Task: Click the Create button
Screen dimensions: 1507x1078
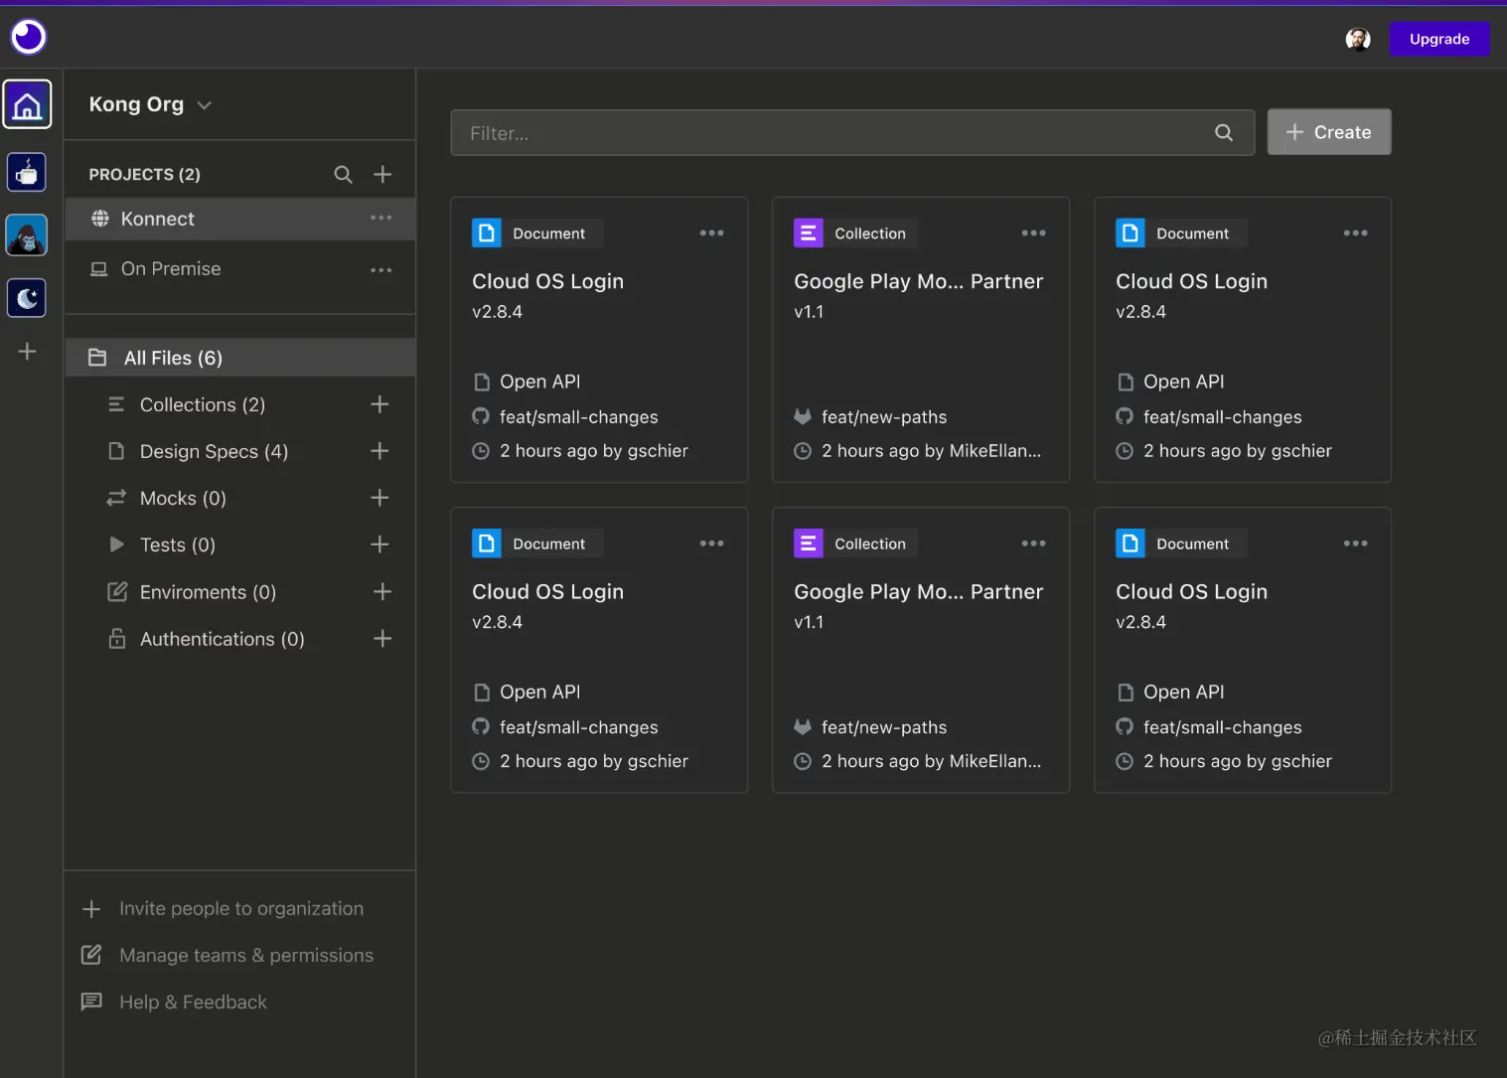Action: click(x=1328, y=132)
